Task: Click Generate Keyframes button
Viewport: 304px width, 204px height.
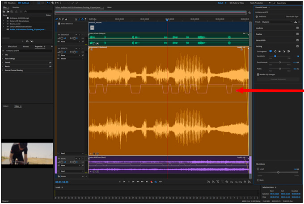Action: (278, 79)
